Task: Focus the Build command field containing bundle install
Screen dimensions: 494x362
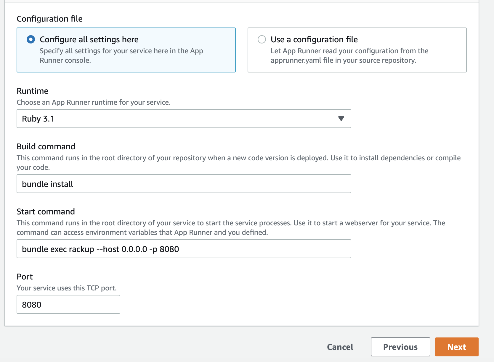Action: (x=184, y=184)
